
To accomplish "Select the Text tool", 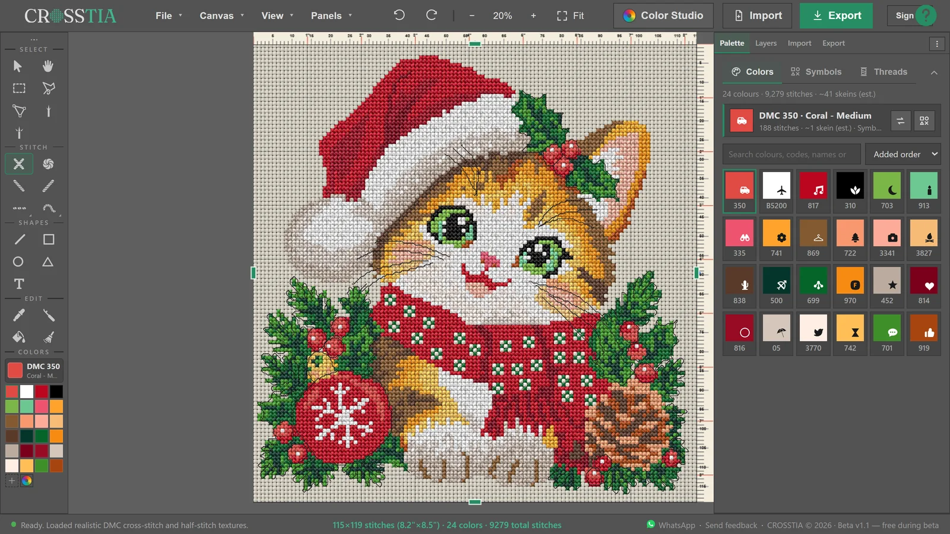I will point(19,284).
